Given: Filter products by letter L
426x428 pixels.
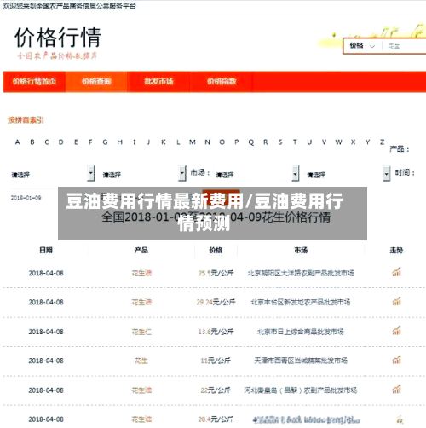Looking at the screenshot, I should coord(178,142).
